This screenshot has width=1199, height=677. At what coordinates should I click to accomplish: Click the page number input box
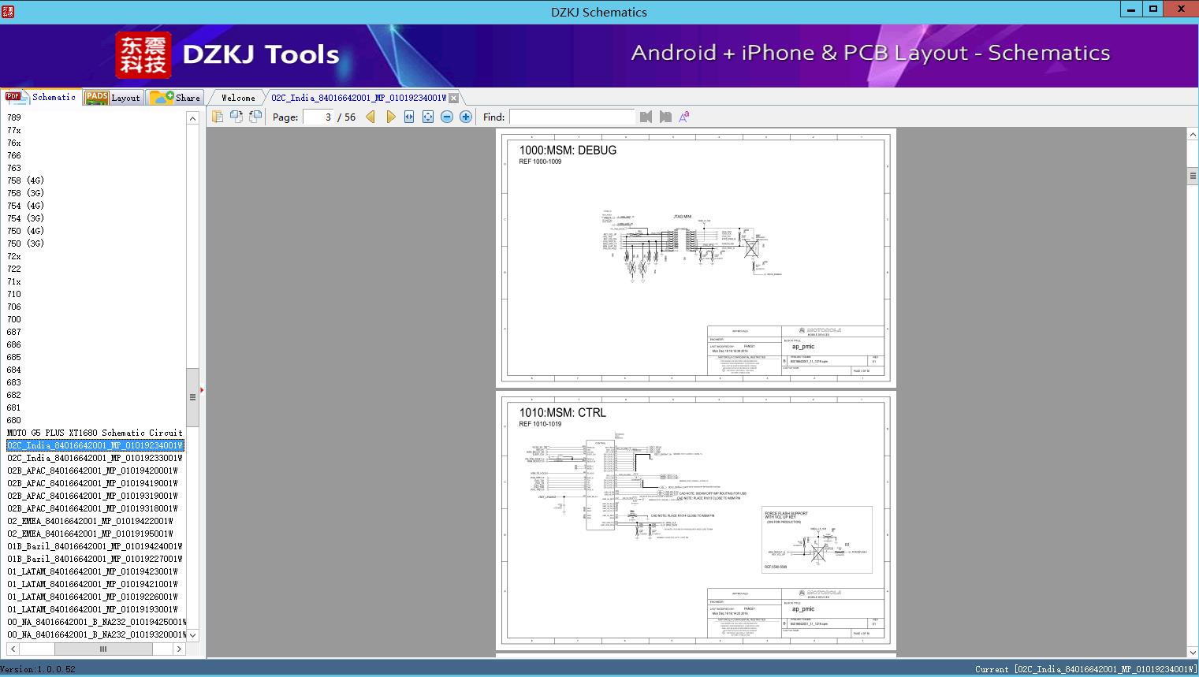[x=318, y=117]
